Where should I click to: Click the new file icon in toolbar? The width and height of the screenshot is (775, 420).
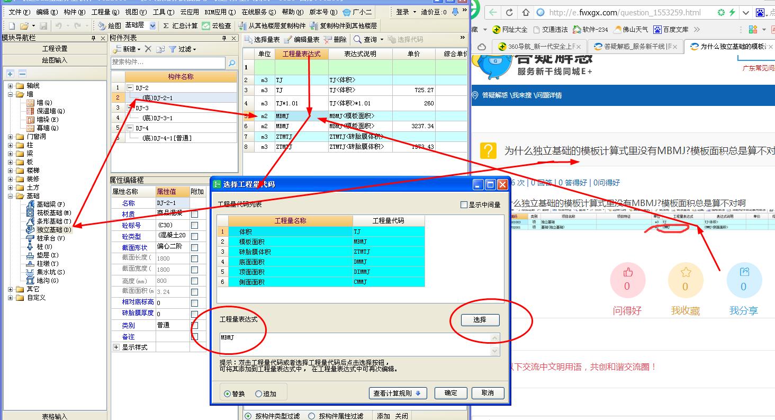tap(12, 25)
